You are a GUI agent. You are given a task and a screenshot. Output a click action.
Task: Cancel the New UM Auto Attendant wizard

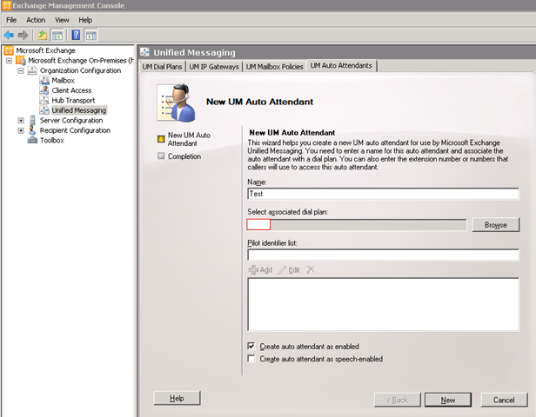pos(504,400)
